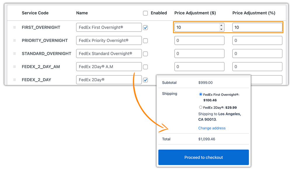This screenshot has width=292, height=170.
Task: Click the Price Adjustment (%) field showing 10
Action: click(257, 27)
